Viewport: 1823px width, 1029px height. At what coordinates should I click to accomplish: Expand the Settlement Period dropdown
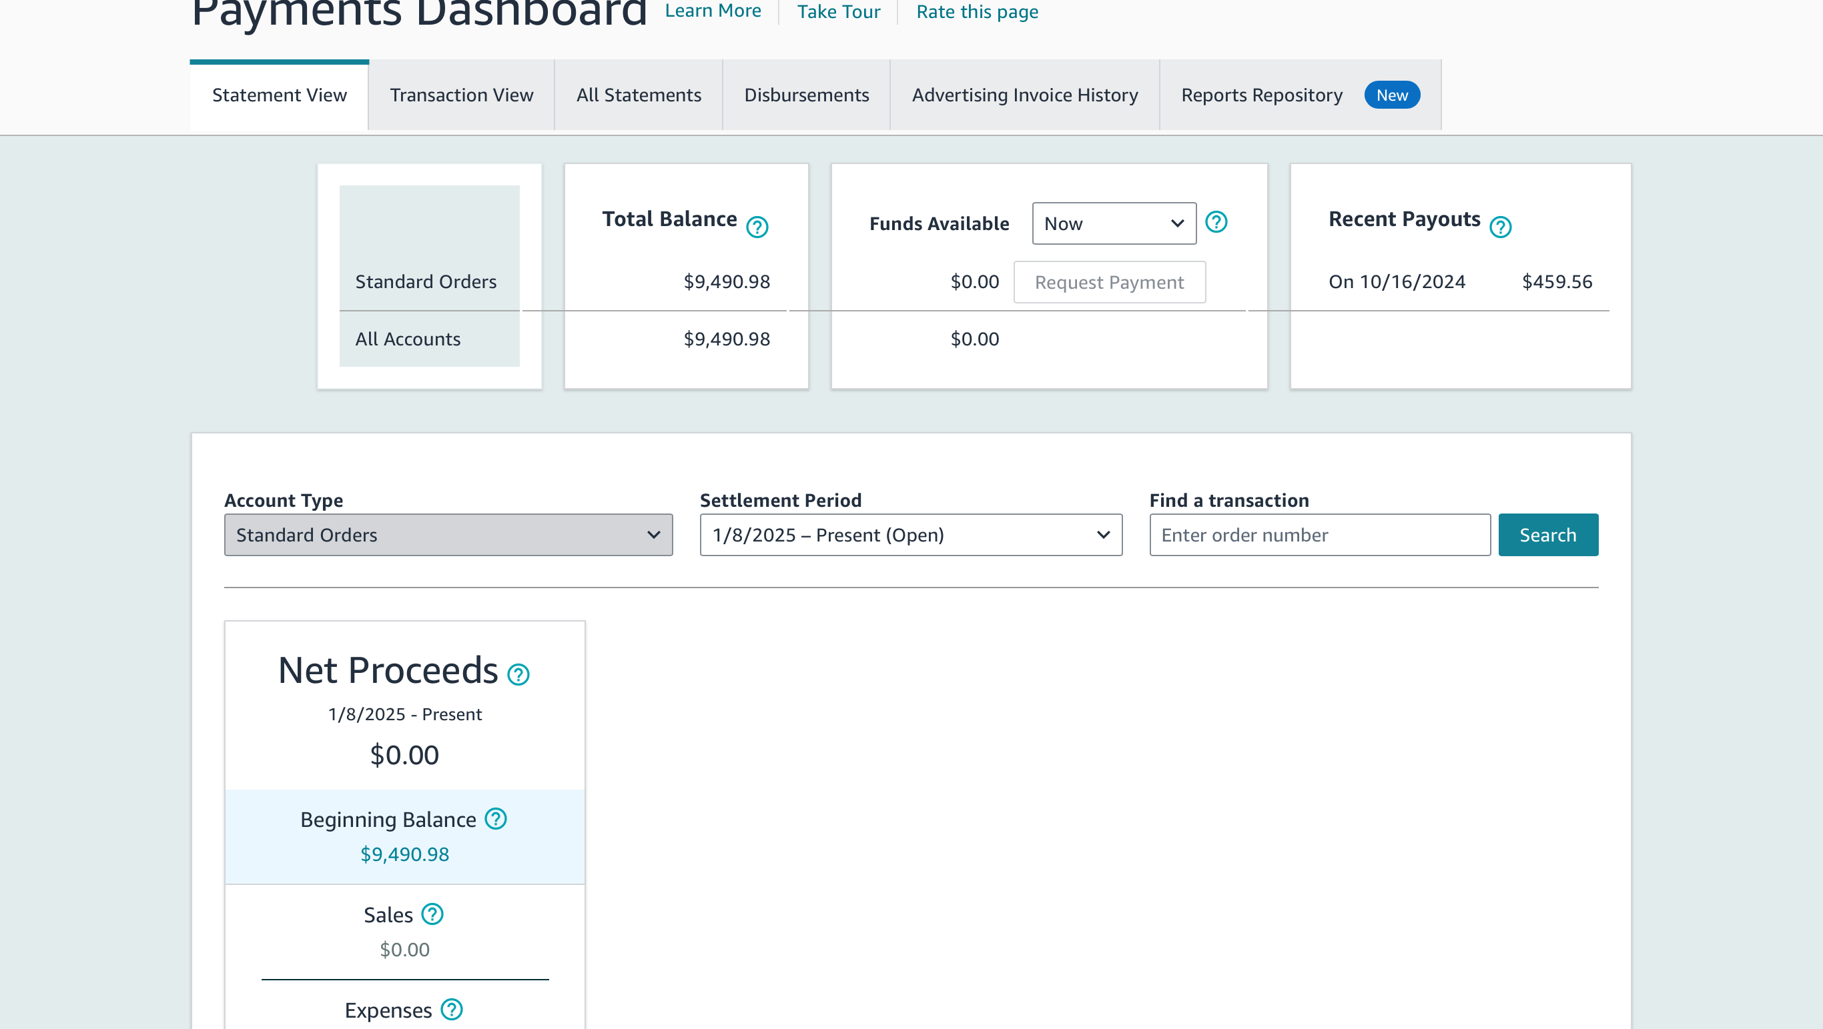(x=910, y=535)
